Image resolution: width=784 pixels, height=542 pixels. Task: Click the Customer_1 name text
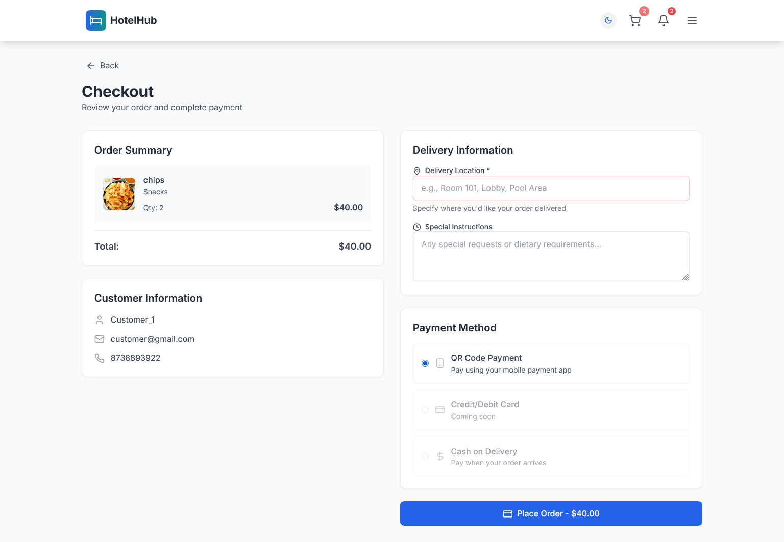pos(133,320)
